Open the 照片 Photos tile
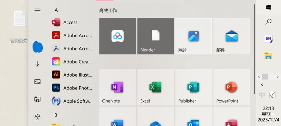Viewport: 281px width, 126px height. (x=193, y=36)
